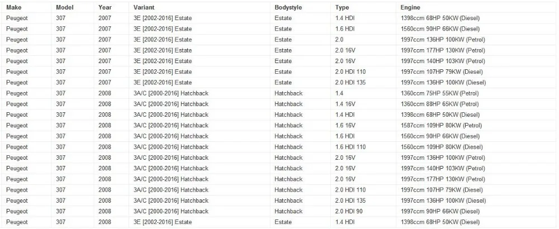Click the Variant column header
Screen dimensions: 559x229
[x=144, y=7]
